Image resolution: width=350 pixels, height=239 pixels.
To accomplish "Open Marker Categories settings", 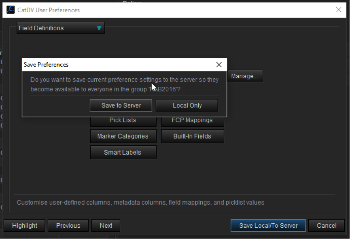I will click(x=123, y=136).
